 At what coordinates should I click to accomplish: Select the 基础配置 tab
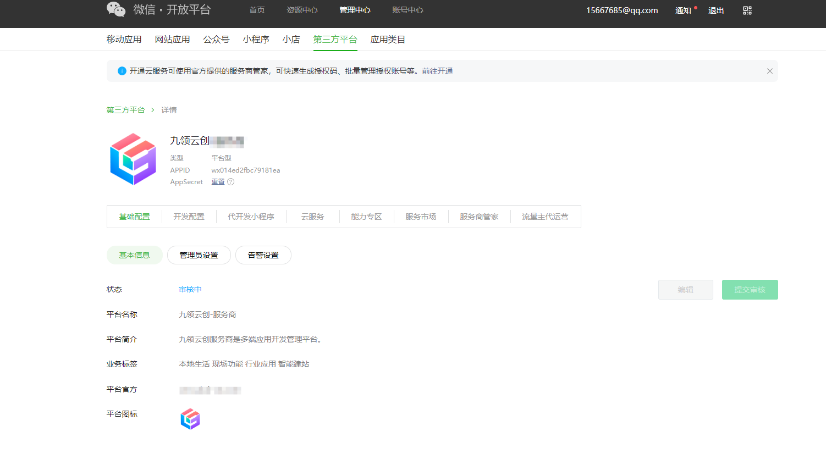135,217
